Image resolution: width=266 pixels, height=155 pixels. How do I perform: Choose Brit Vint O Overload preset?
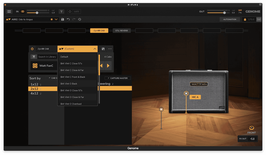coord(77,103)
